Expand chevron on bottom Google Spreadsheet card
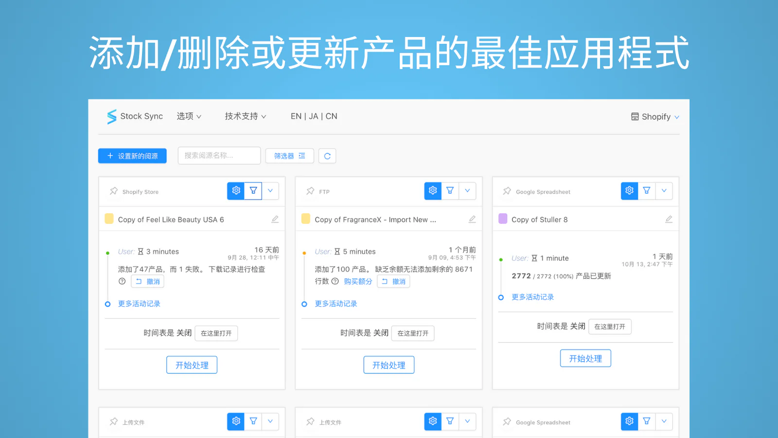778x438 pixels. click(x=664, y=421)
